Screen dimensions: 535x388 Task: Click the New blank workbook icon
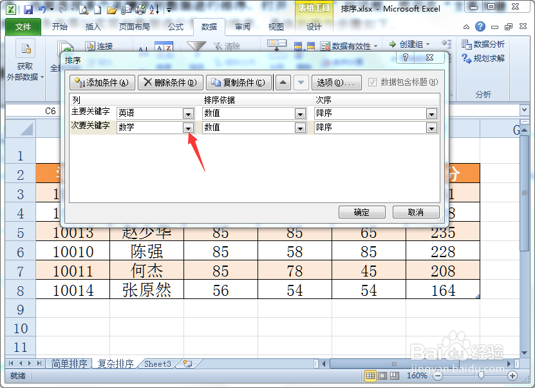(98, 10)
